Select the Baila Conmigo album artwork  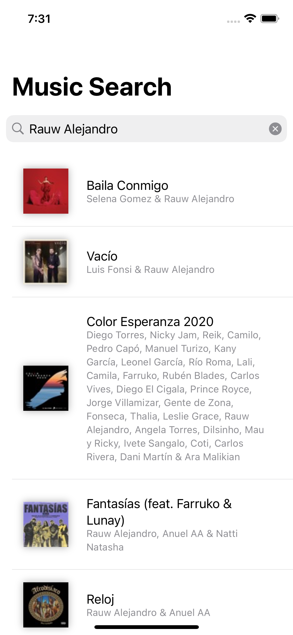(46, 191)
